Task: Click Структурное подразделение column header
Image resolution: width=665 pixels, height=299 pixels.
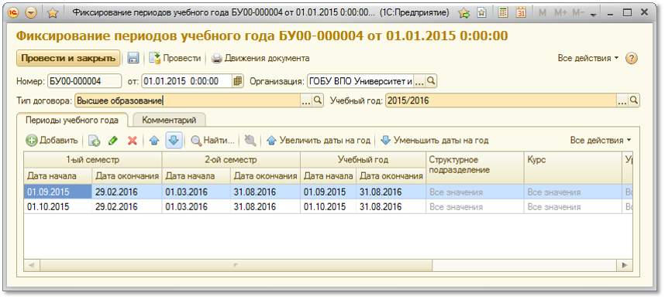Action: [475, 168]
